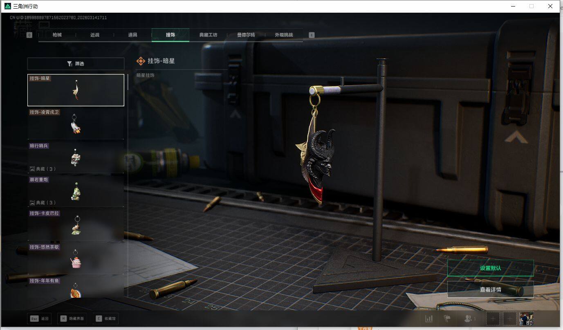
Task: Click the charm list scrollbar
Action: (128, 82)
